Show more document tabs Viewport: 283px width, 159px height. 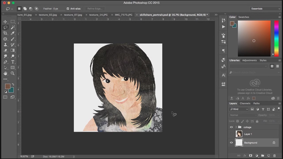tap(216, 15)
